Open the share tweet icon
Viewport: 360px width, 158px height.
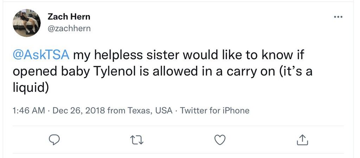point(302,140)
